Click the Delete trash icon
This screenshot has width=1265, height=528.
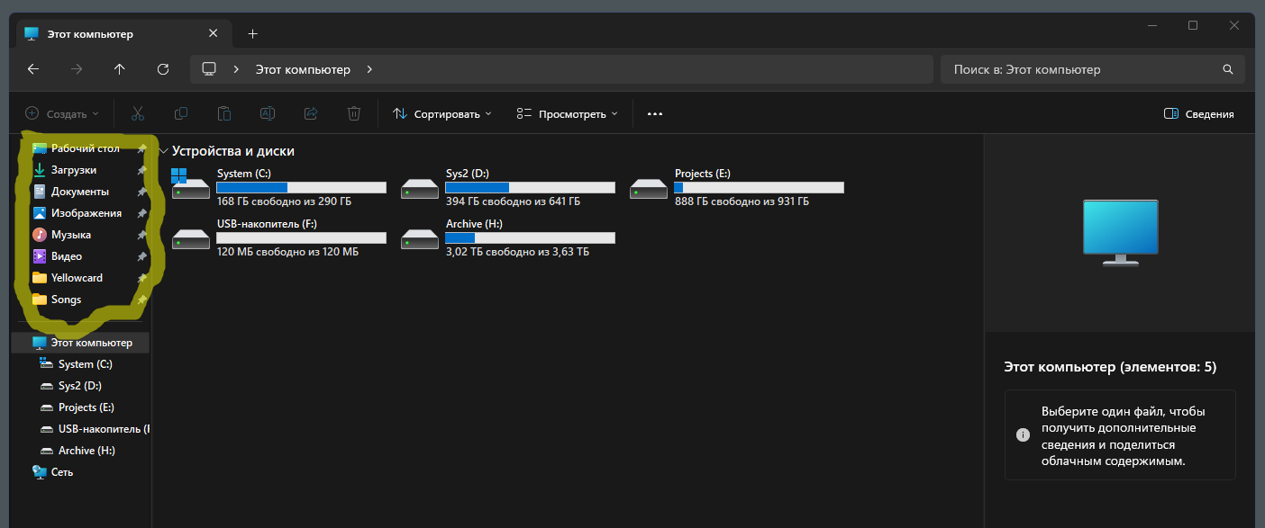click(x=354, y=113)
